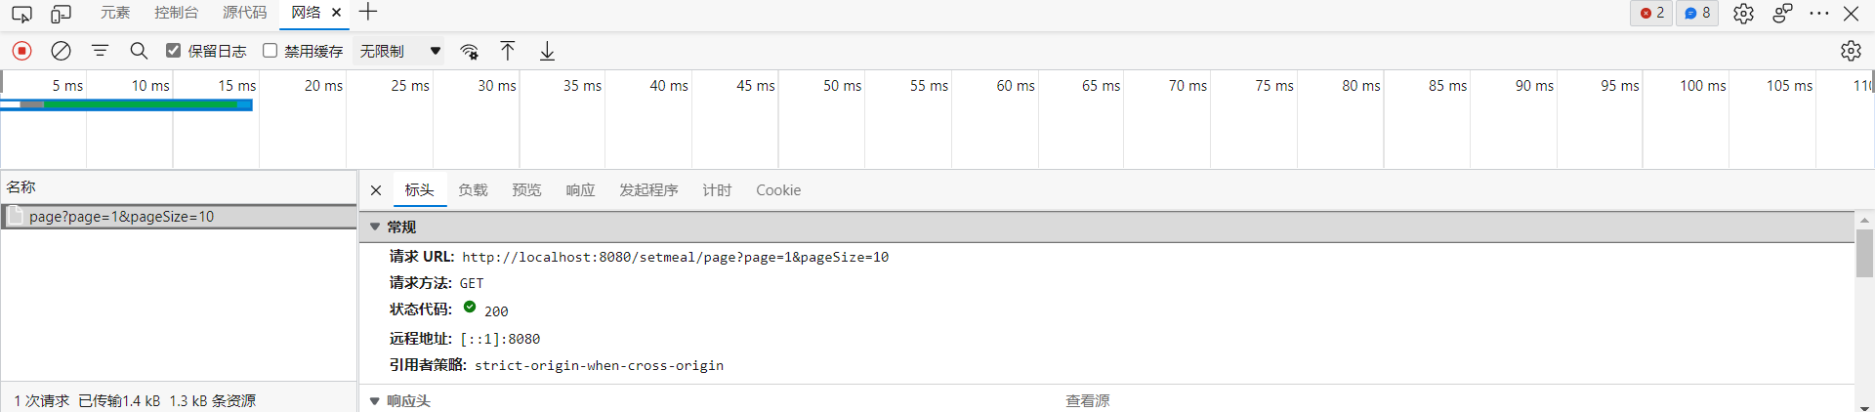Collapse the 响应头 section
Viewport: 1875px width, 412px height.
point(375,400)
